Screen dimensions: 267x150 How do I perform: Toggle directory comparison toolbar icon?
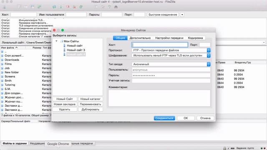coord(103,7)
